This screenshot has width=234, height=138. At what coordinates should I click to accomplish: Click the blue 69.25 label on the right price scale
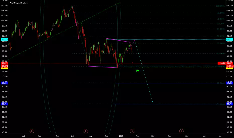click(x=229, y=83)
